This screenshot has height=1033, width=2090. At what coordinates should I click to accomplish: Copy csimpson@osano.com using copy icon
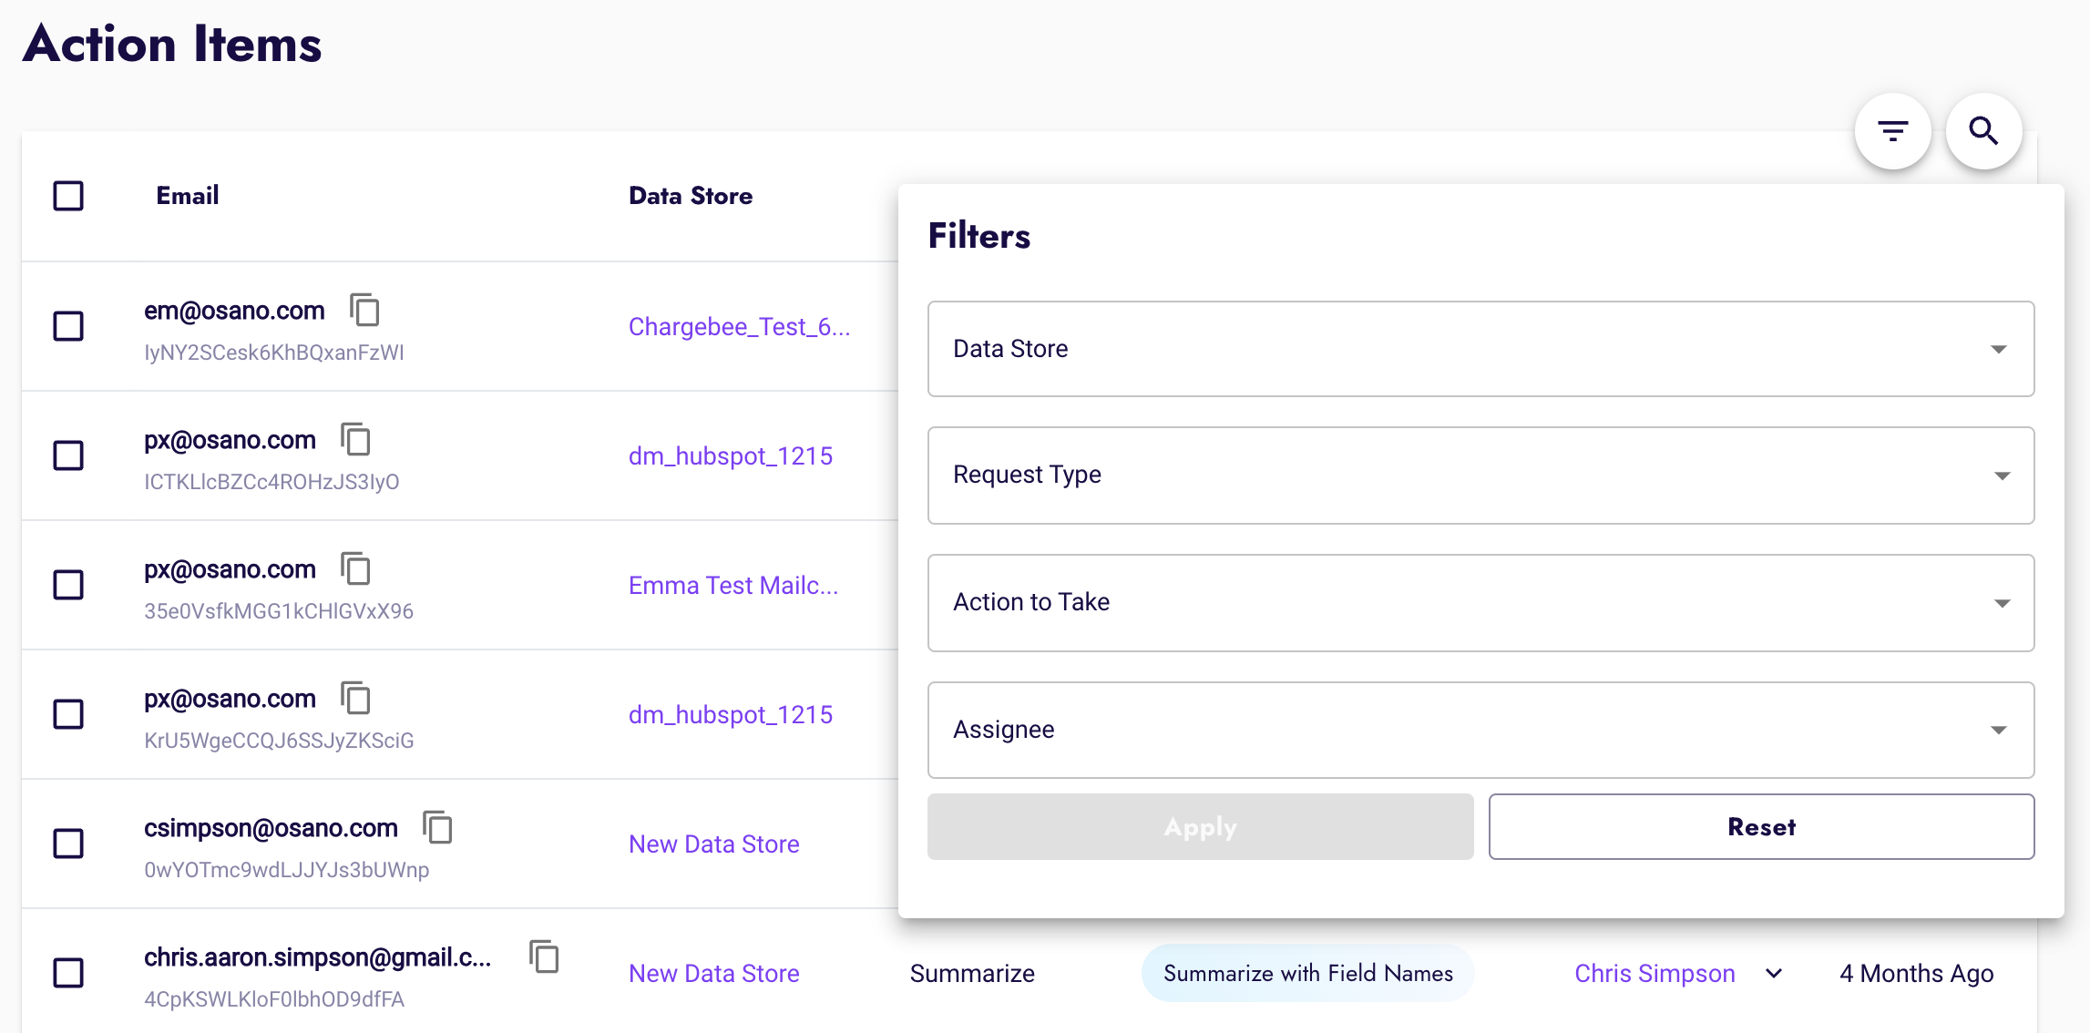coord(437,828)
